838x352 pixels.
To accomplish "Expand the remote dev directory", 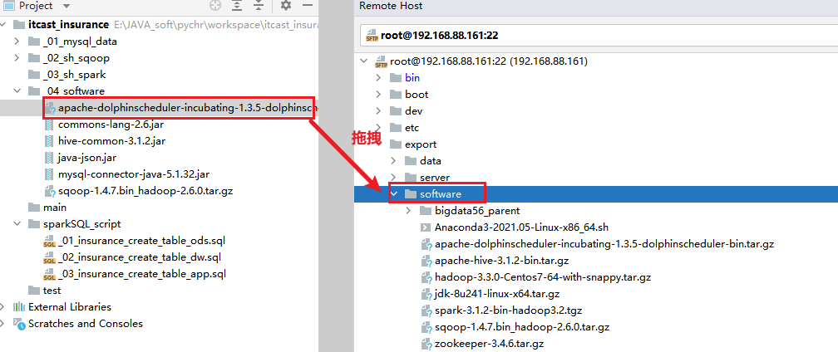I will tap(378, 111).
